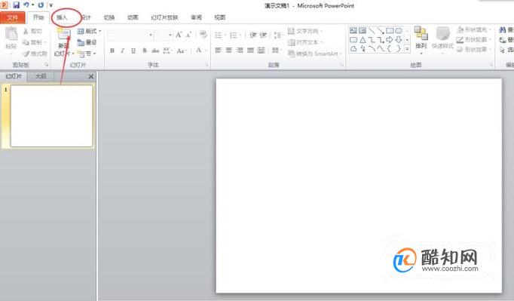Click the Font Color (A) button
The image size is (514, 301).
pyautogui.click(x=198, y=51)
